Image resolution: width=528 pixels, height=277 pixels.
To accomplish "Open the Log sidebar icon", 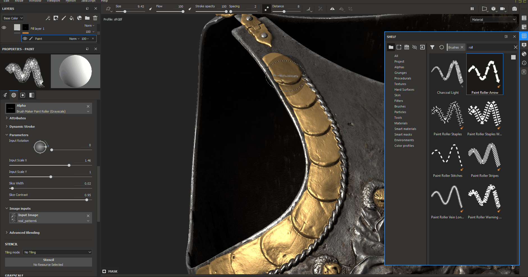I will (524, 72).
